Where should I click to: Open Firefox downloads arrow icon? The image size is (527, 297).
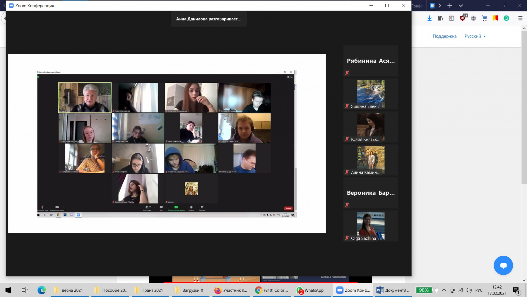click(x=430, y=18)
